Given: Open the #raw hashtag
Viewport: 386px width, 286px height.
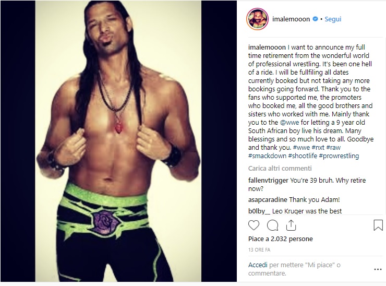Looking at the screenshot, I should click(x=333, y=148).
